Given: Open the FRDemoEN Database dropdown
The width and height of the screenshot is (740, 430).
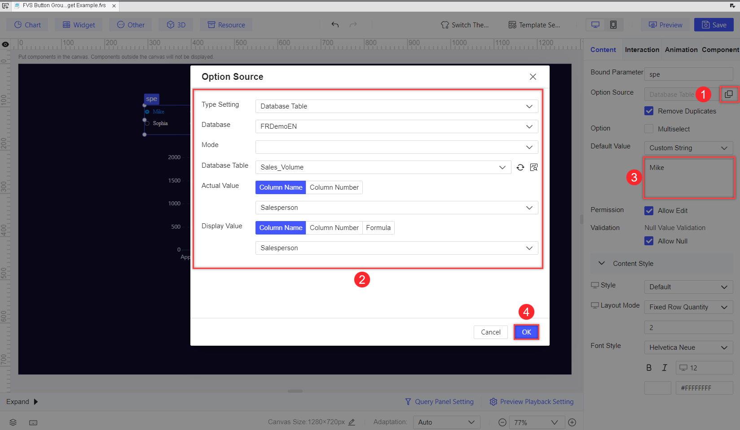Looking at the screenshot, I should [x=397, y=126].
